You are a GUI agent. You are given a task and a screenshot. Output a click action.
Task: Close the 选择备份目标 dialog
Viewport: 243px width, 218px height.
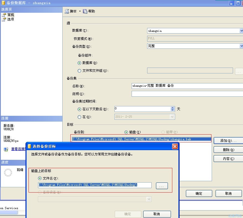[175, 146]
